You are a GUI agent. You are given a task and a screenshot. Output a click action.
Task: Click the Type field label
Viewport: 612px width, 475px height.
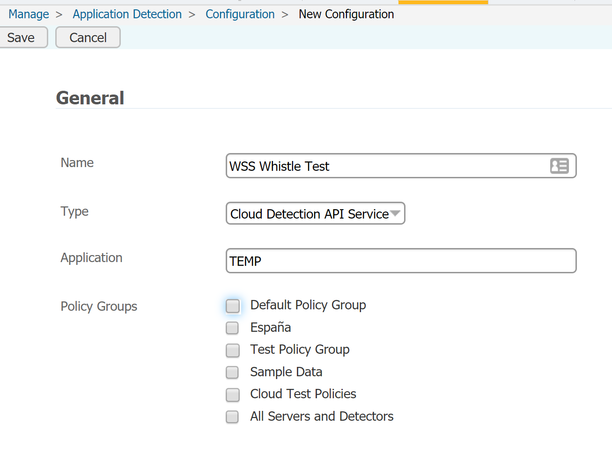pyautogui.click(x=74, y=212)
